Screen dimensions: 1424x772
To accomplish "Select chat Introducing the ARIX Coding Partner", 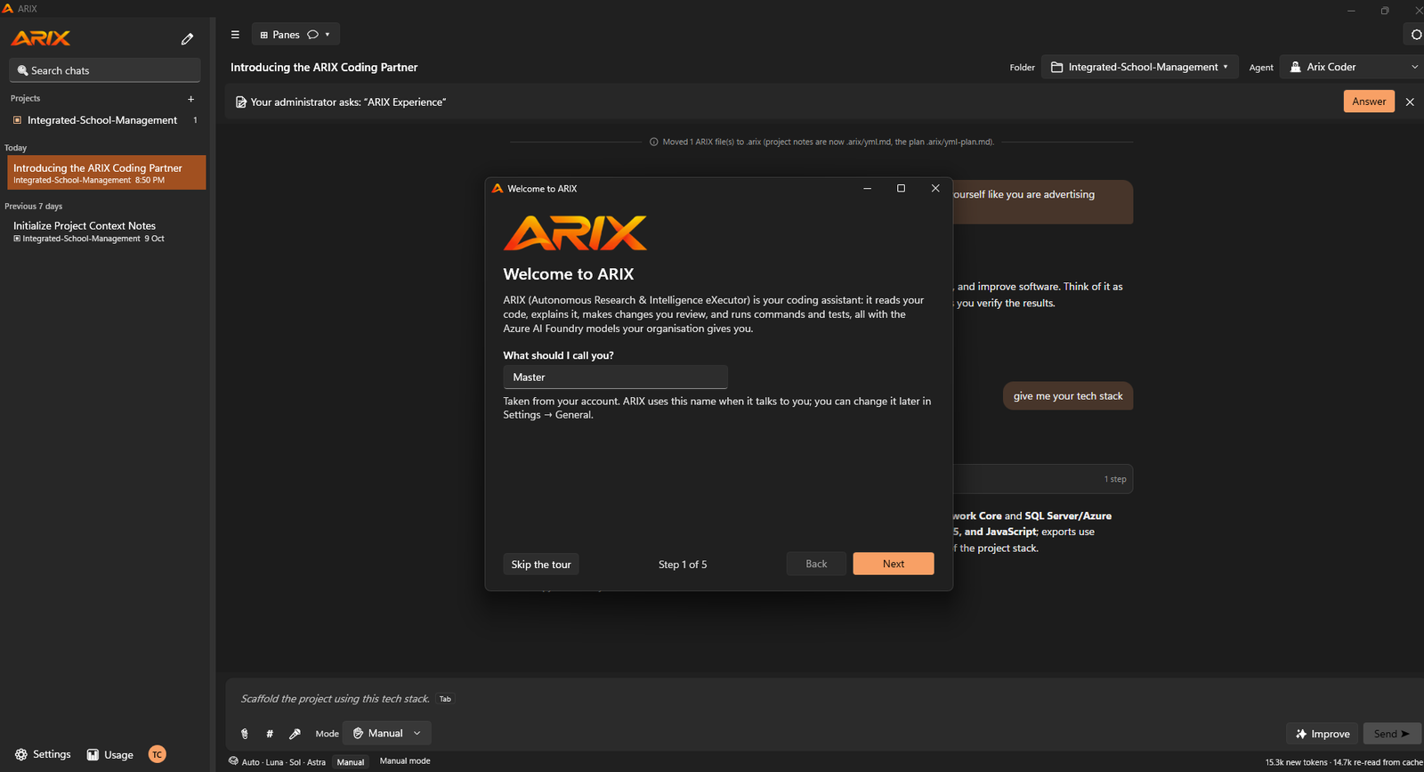I will point(107,173).
